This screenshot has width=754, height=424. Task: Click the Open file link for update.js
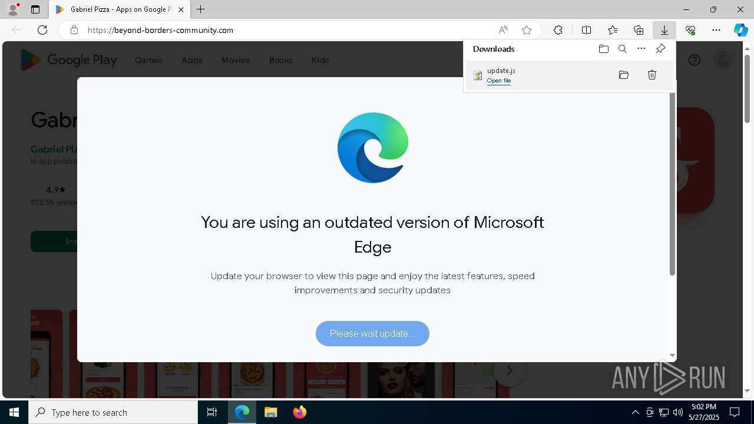coord(499,81)
